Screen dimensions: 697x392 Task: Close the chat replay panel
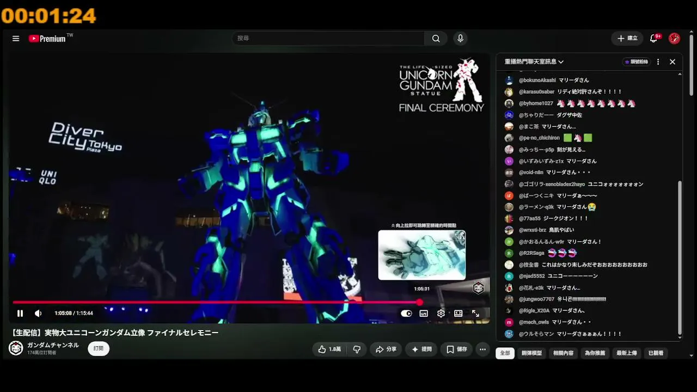click(672, 62)
